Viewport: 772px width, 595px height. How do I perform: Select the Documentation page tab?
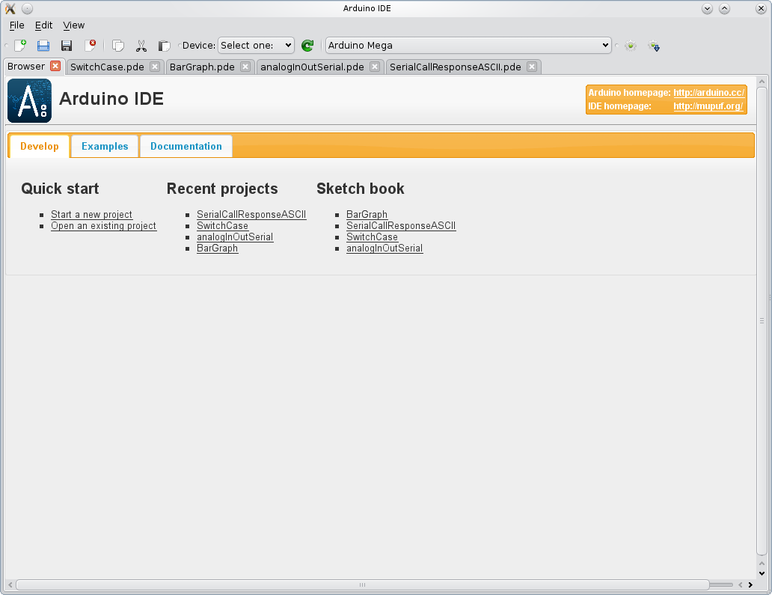point(186,146)
